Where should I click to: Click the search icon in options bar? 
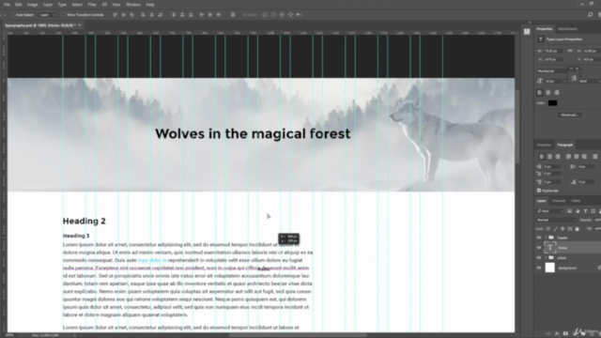pos(591,15)
